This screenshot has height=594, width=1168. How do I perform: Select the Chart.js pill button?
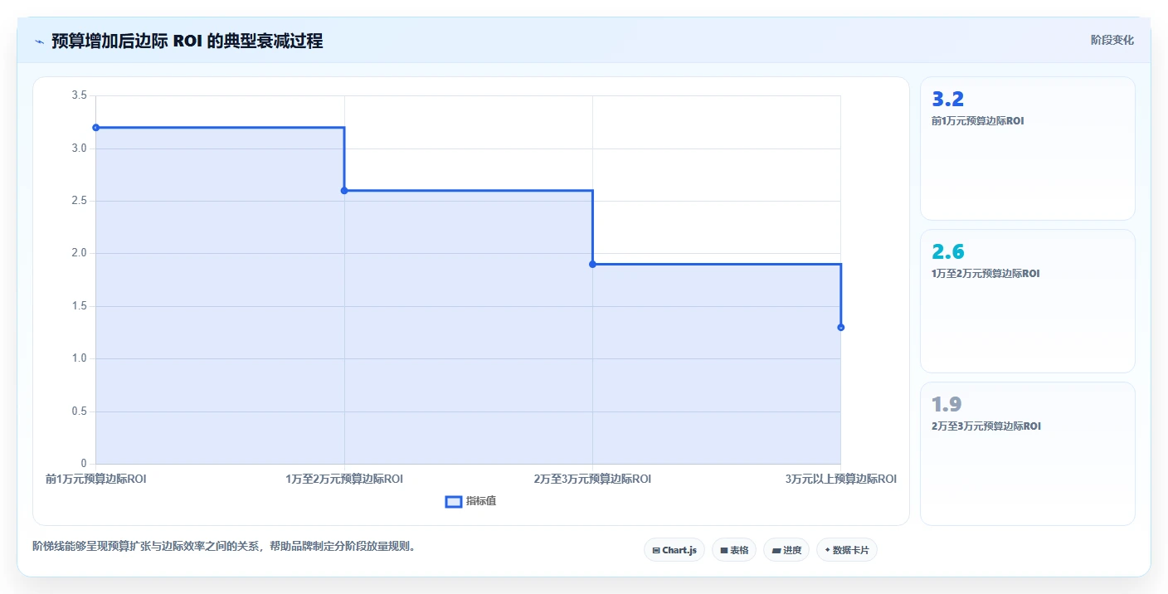(674, 550)
